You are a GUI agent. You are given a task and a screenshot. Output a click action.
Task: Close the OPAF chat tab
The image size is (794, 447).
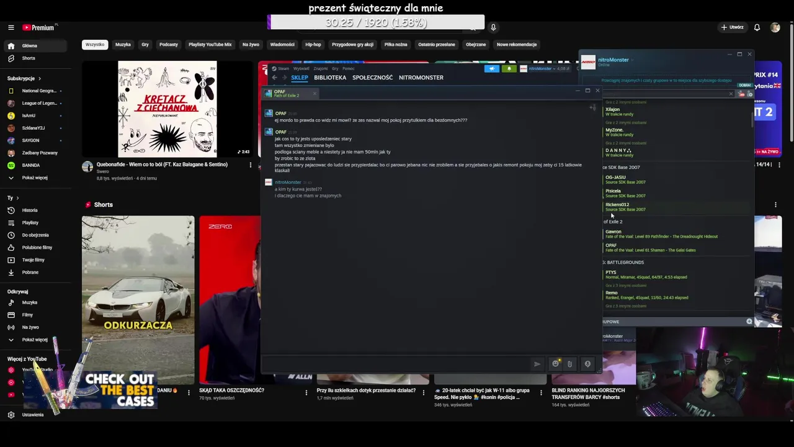tap(314, 94)
